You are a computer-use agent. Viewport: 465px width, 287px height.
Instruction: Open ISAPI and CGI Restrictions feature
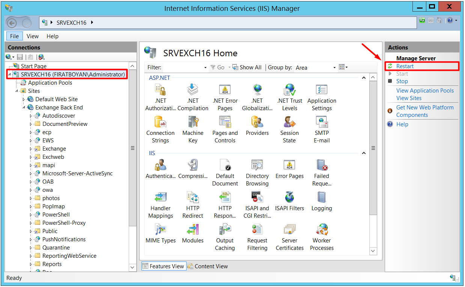click(257, 204)
